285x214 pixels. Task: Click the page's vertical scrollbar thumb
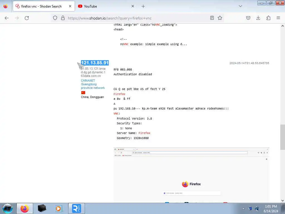click(282, 137)
